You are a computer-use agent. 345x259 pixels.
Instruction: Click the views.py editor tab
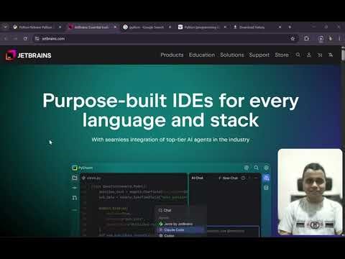tap(91, 178)
